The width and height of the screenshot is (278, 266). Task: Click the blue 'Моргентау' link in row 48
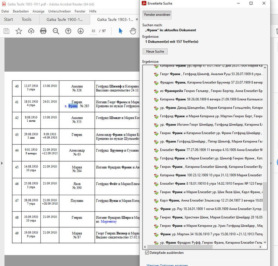pos(109,222)
